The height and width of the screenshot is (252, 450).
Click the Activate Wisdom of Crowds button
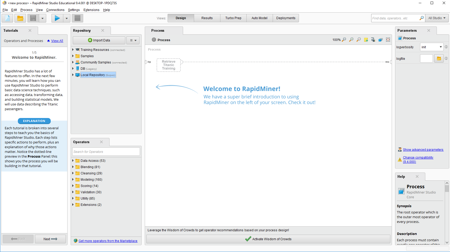[268, 239]
